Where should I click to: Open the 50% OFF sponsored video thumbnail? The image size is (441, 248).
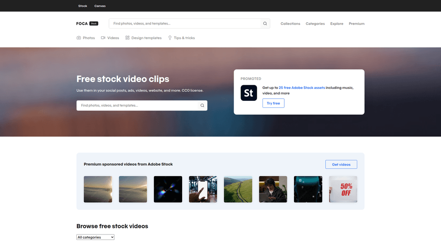[x=343, y=189]
